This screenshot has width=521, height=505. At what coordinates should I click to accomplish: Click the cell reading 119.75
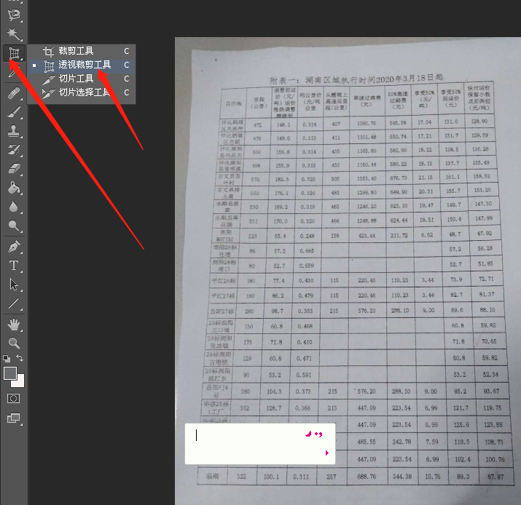(493, 407)
